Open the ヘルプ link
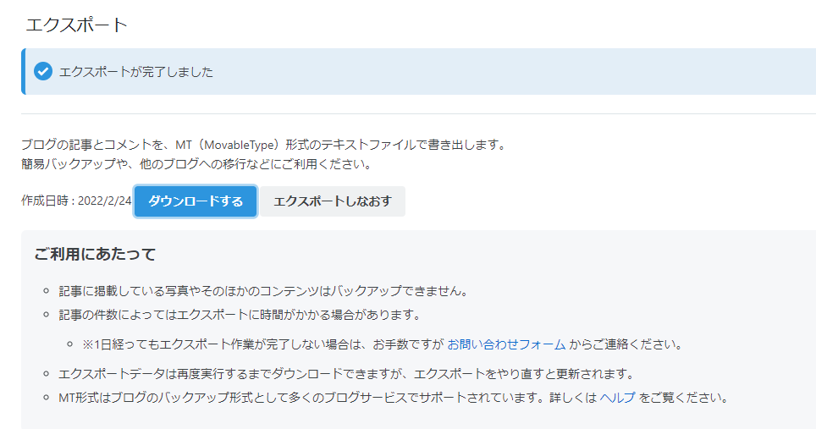This screenshot has height=429, width=816. pos(618,398)
